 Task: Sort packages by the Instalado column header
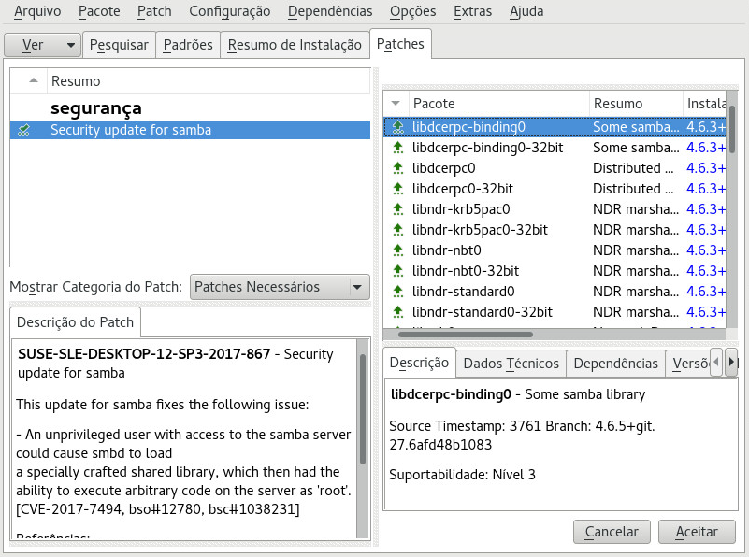pyautogui.click(x=704, y=104)
